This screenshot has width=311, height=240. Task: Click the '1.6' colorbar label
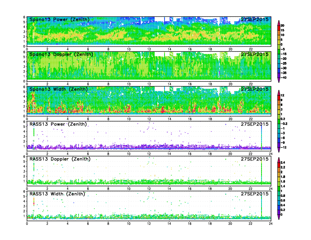click(x=283, y=182)
